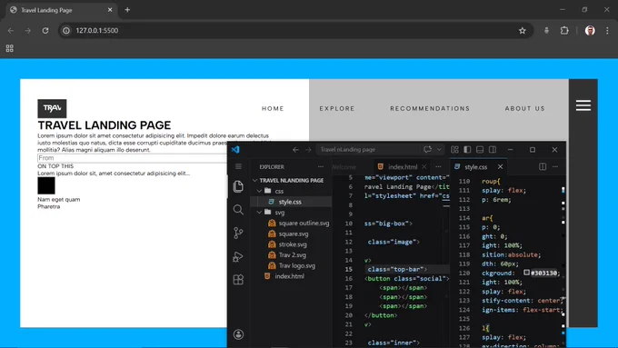Open a new Chrome tab
The height and width of the screenshot is (348, 618).
[x=127, y=10]
